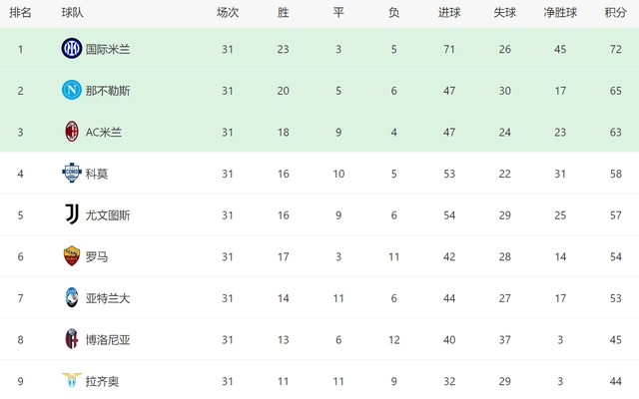639x399 pixels.
Task: Open the 亚特兰大 team page
Action: (x=107, y=297)
